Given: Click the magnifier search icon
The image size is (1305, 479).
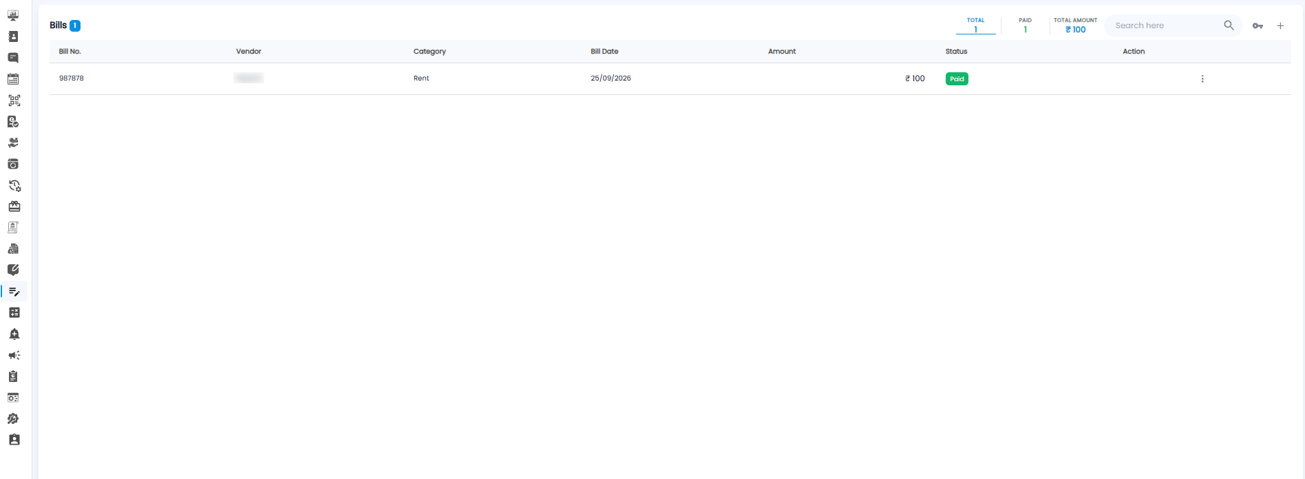Looking at the screenshot, I should coord(1229,25).
